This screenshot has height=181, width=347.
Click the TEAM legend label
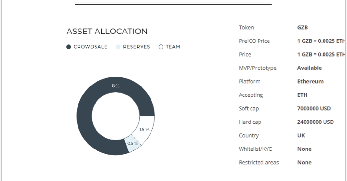[x=173, y=47]
